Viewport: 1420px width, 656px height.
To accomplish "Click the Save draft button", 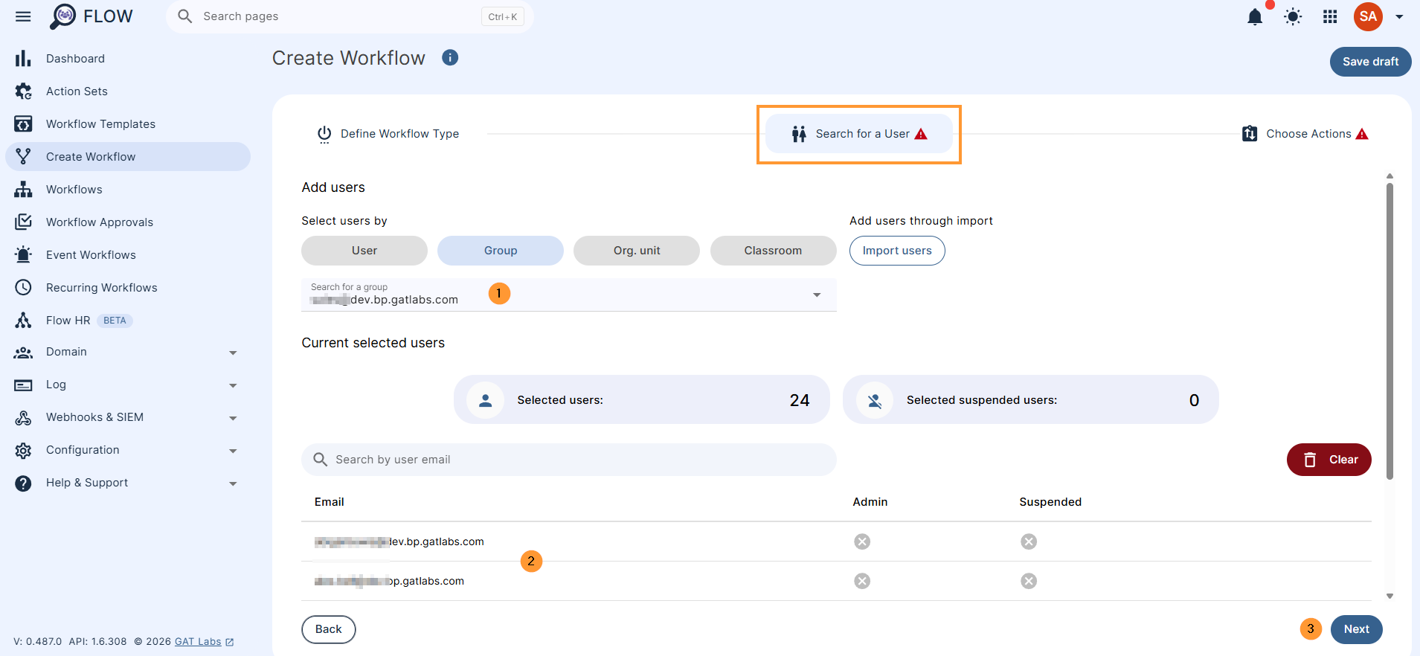I will click(1370, 62).
